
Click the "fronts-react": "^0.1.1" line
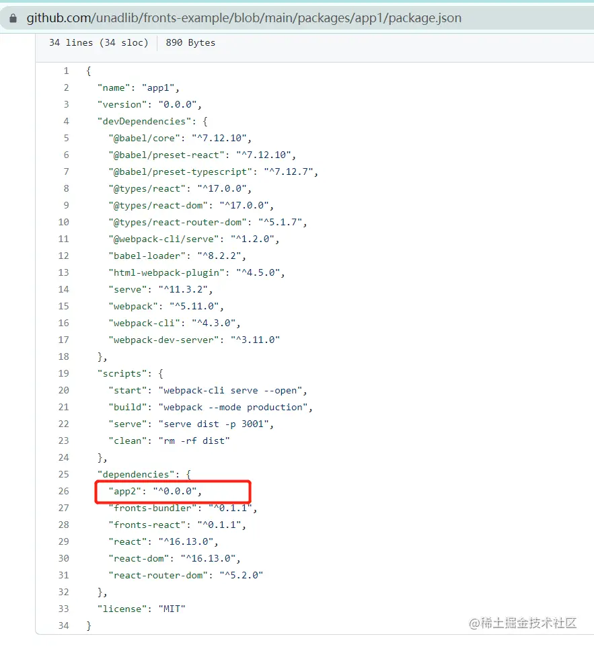pos(177,525)
